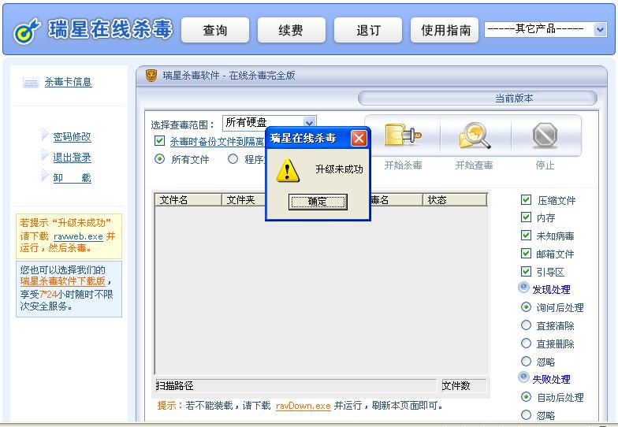618x427 pixels.
Task: Click the arrow icon beside 密码修改
Action: 44,134
